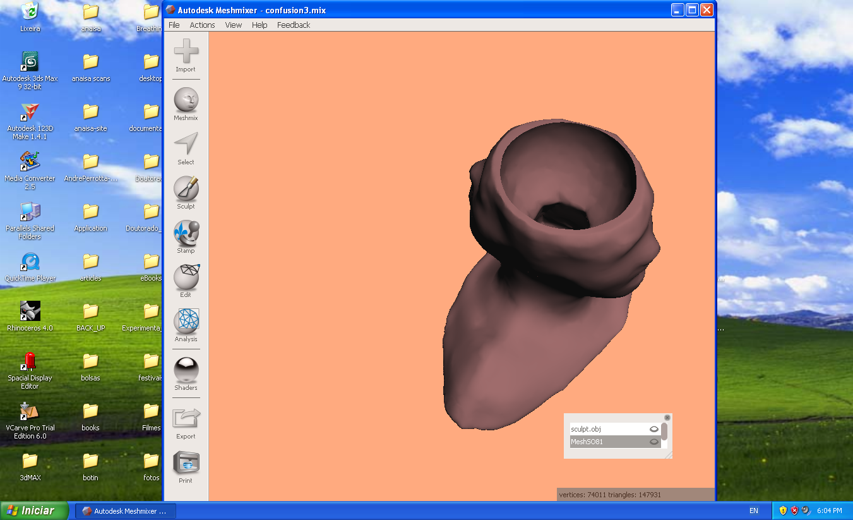Open the Actions menu
This screenshot has height=520, width=853.
(202, 25)
